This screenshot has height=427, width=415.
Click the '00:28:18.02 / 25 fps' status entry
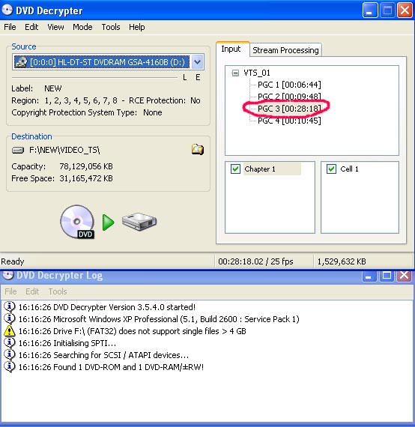[x=255, y=261]
